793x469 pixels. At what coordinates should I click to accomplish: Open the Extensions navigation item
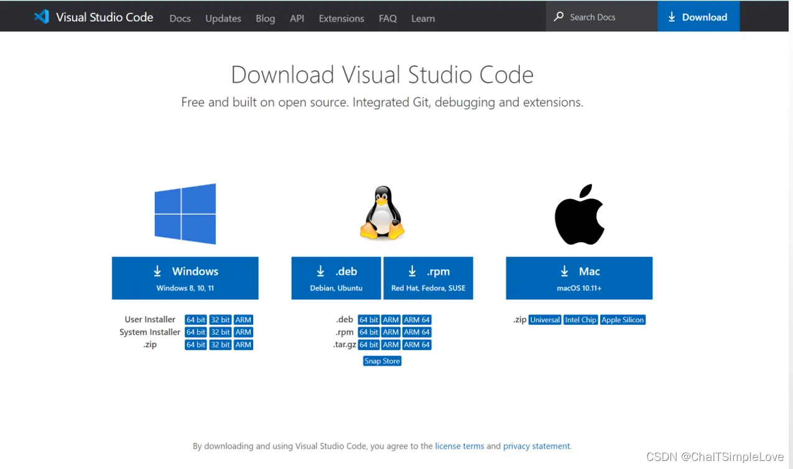(x=341, y=18)
